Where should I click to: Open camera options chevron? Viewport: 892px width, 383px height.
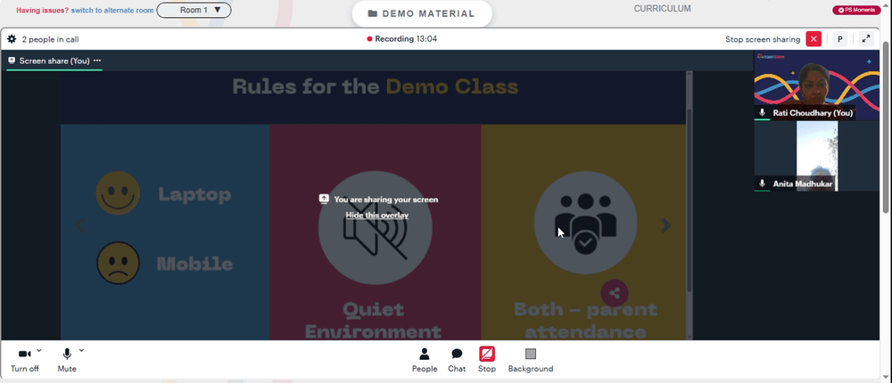click(x=38, y=350)
